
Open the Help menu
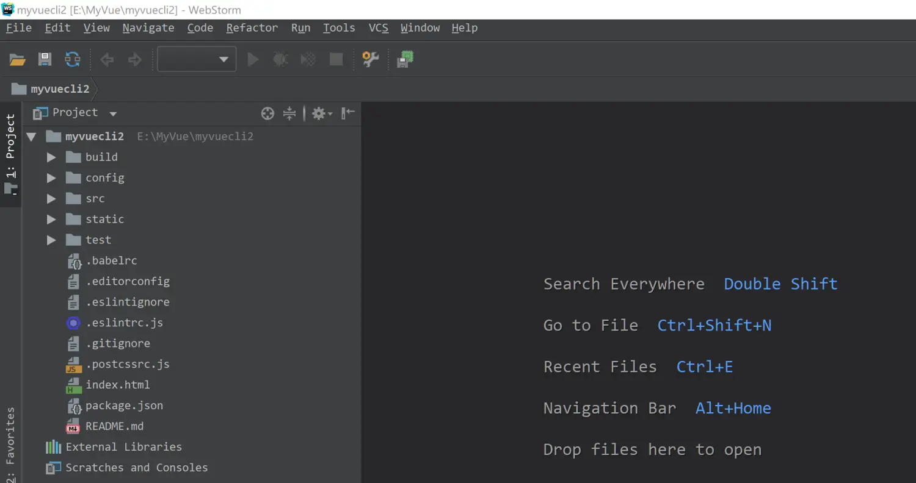point(465,28)
